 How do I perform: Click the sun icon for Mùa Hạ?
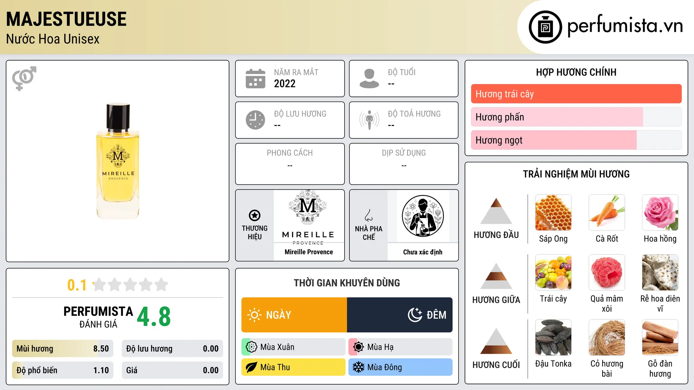coord(359,347)
